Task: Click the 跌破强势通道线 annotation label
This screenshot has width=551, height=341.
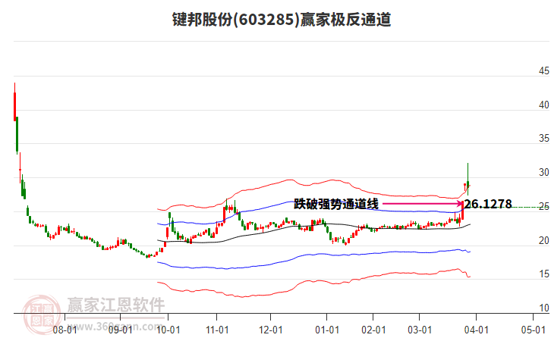Action: (x=336, y=204)
